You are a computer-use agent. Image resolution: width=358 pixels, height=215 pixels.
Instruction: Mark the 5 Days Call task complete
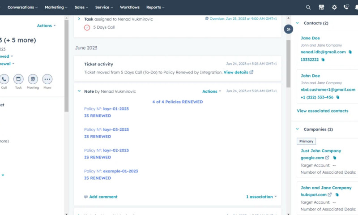click(87, 28)
